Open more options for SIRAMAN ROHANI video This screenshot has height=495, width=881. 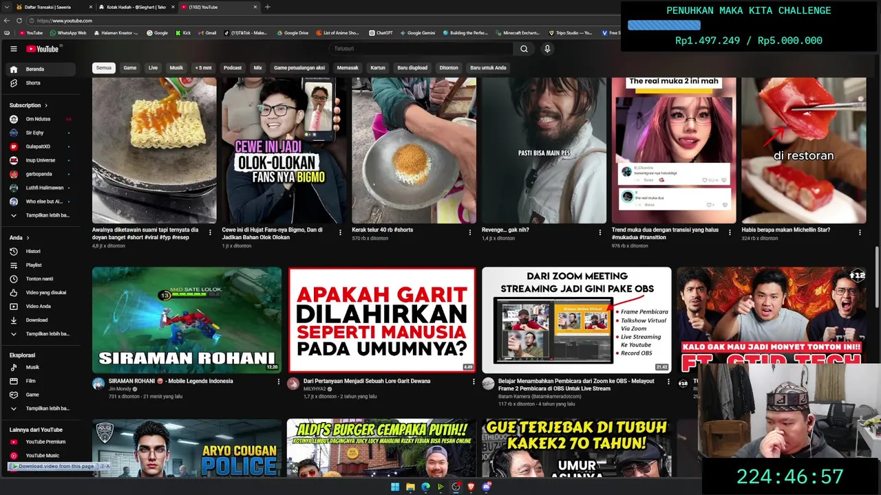click(x=279, y=382)
